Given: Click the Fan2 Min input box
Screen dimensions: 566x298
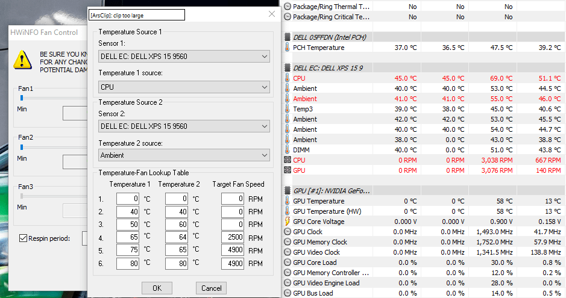Looking at the screenshot, I should pos(75,162).
